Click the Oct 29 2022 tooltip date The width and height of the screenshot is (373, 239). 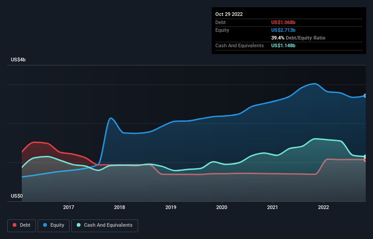(x=229, y=14)
